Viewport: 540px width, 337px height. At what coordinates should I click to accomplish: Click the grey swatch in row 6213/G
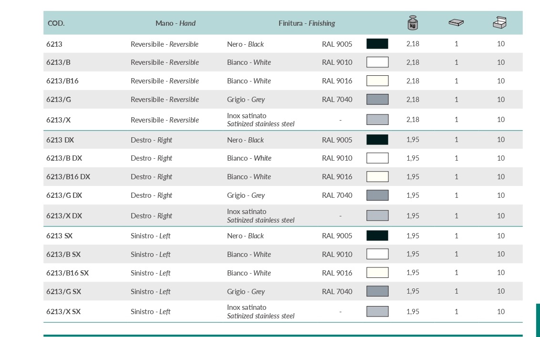coord(377,100)
